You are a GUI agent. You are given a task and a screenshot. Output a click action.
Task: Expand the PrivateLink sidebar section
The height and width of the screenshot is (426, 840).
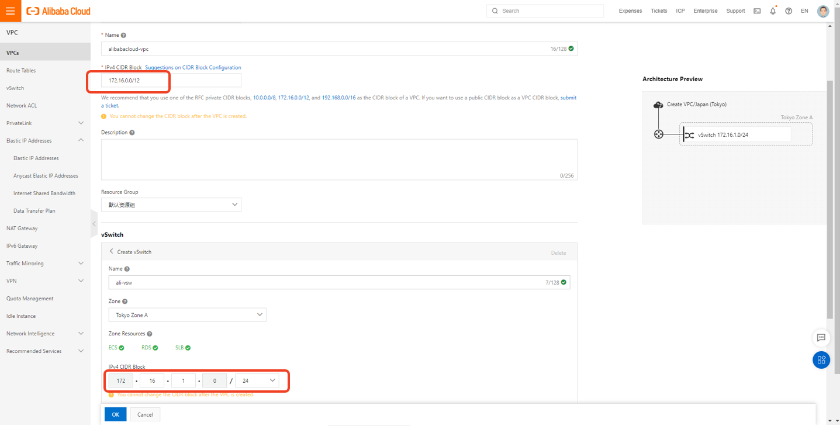click(81, 123)
